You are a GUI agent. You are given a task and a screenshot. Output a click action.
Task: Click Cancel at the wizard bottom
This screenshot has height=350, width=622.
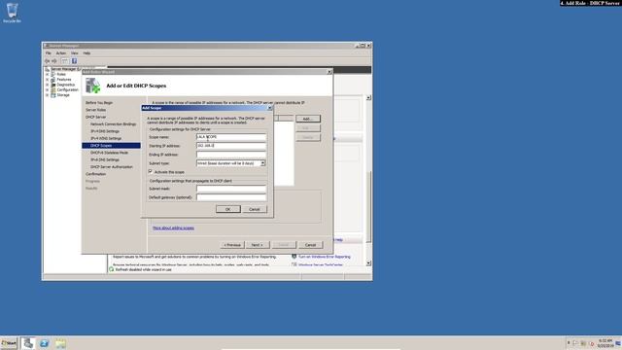[311, 245]
